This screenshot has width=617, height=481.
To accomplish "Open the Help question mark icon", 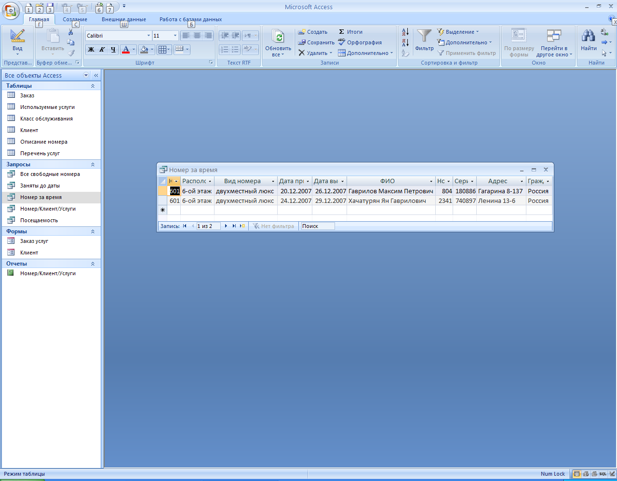I will pos(612,19).
